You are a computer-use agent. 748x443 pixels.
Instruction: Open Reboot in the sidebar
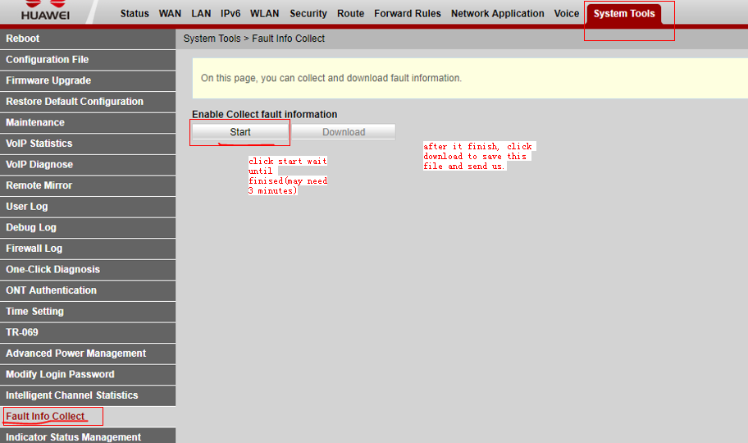tap(23, 39)
